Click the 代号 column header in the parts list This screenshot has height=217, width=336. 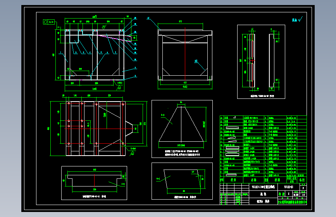coord(233,180)
